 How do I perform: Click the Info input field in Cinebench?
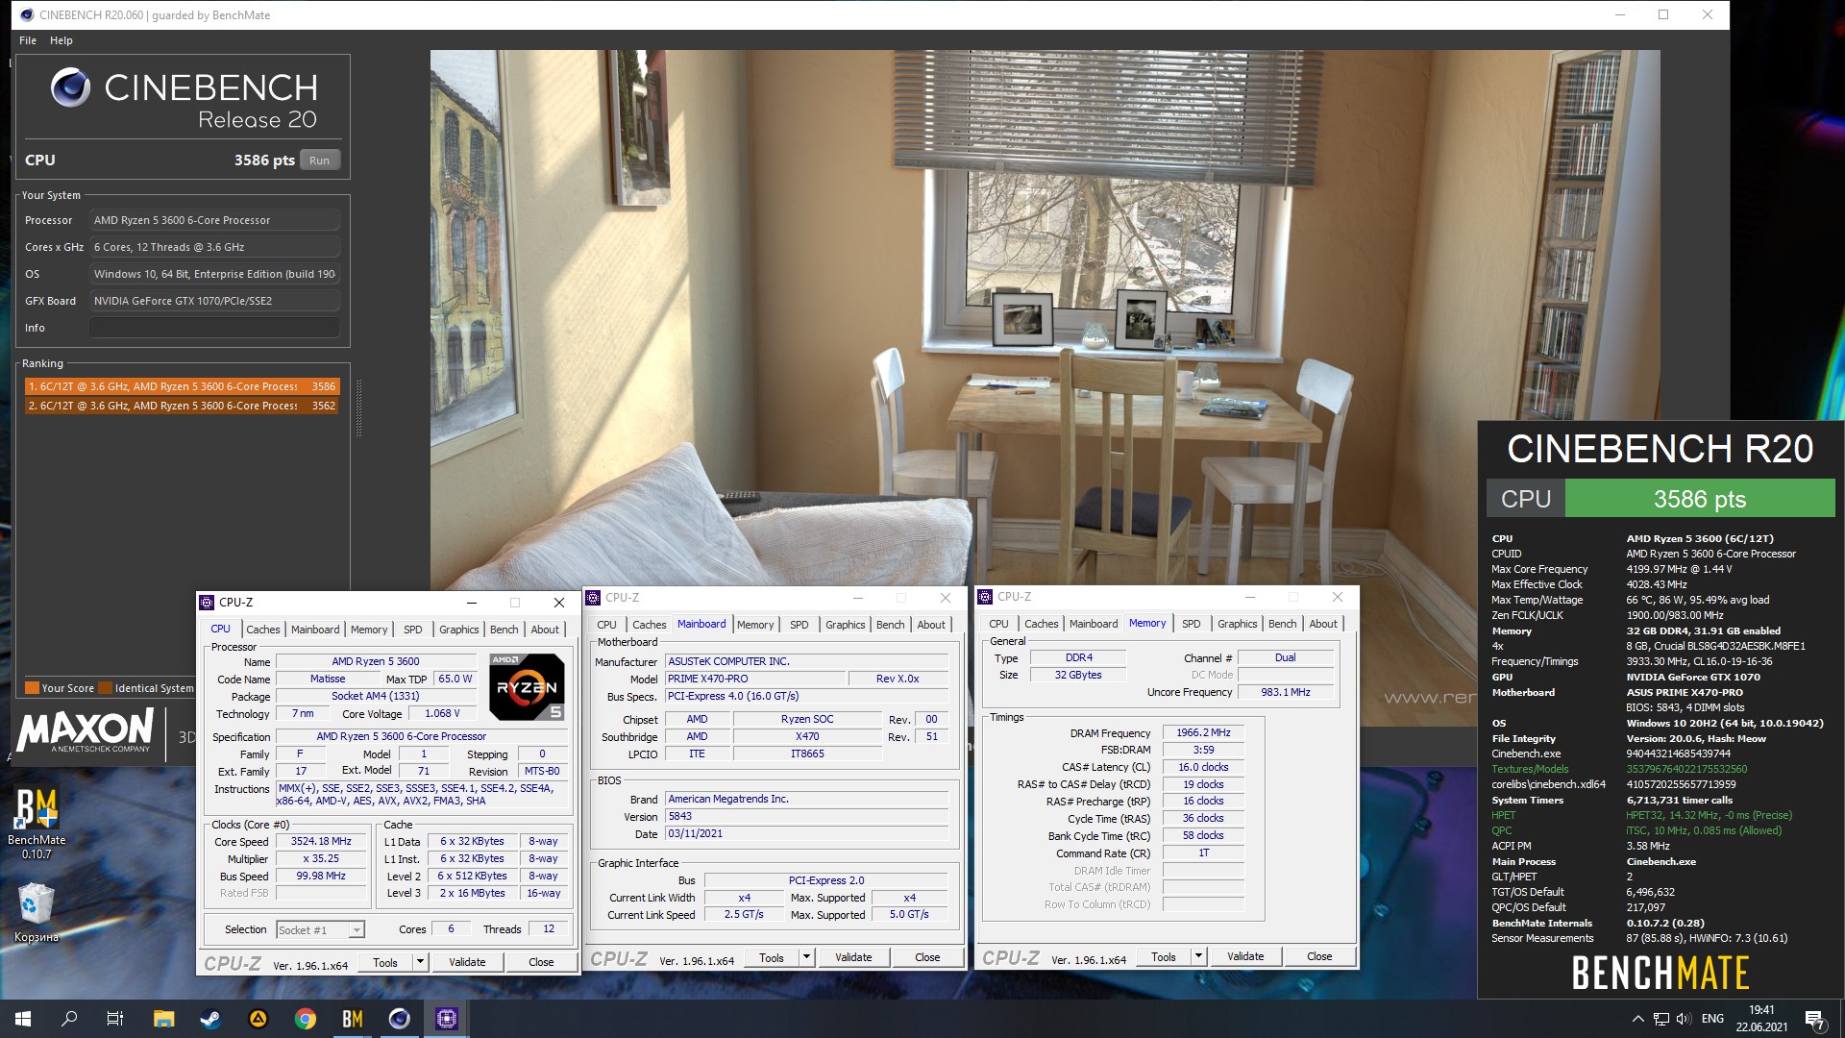(215, 328)
